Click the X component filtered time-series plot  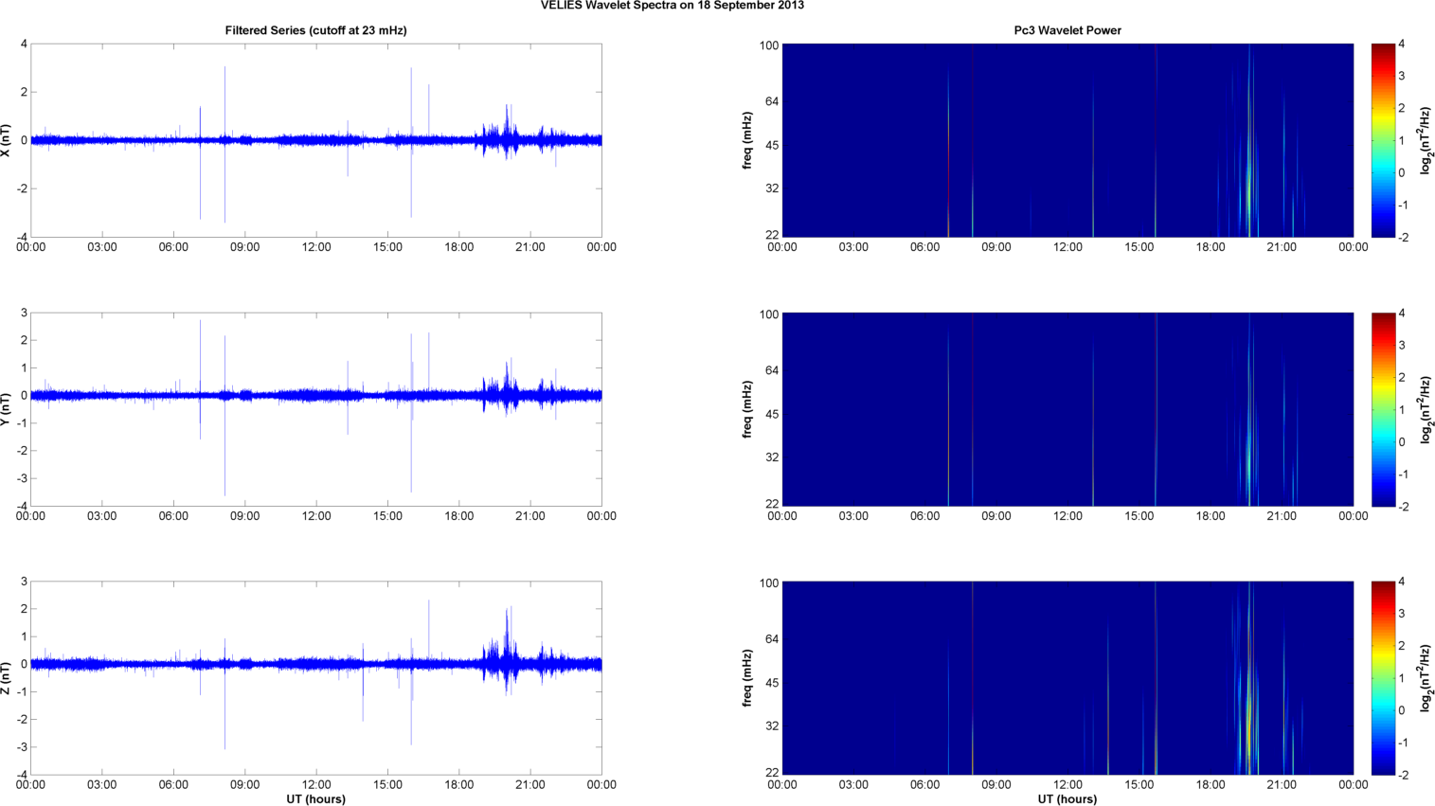(x=316, y=140)
